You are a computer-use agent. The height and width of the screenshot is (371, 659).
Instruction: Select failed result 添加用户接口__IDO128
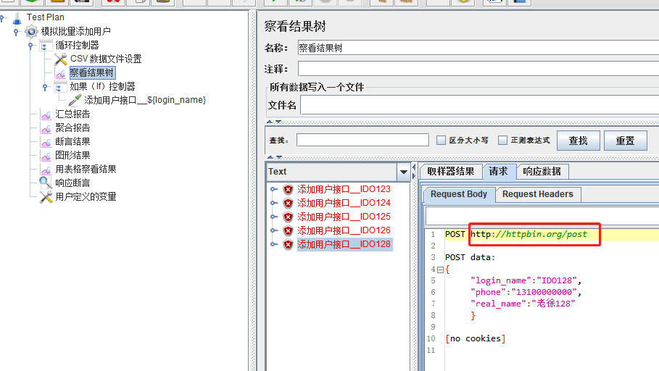pos(344,244)
